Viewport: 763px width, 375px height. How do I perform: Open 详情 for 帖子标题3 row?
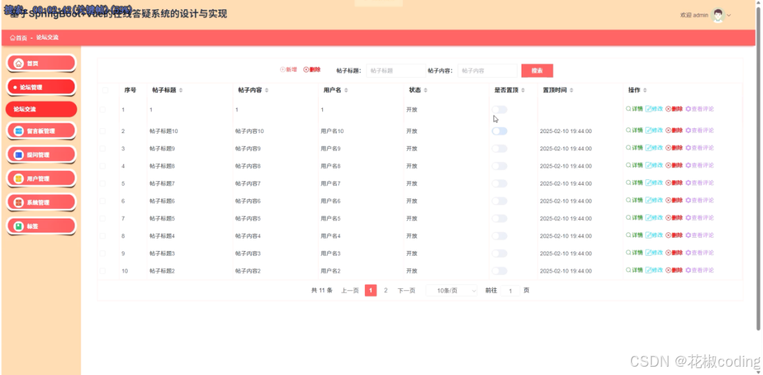point(635,253)
